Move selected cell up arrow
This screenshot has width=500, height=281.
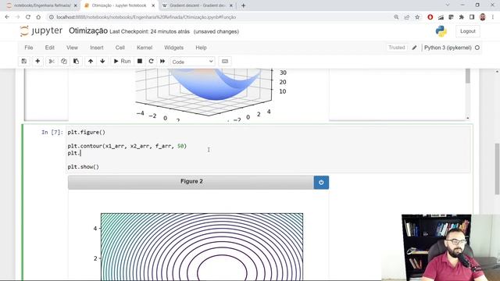point(91,61)
